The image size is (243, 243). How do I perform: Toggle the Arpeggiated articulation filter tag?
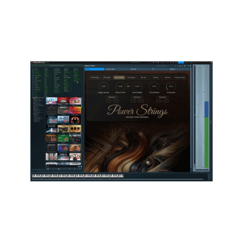56,70
